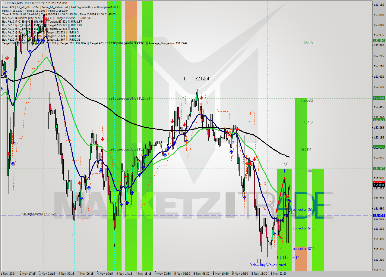Click the '0 New Buy Wave started' label
Screen dimensions: 386x277
tap(267, 265)
